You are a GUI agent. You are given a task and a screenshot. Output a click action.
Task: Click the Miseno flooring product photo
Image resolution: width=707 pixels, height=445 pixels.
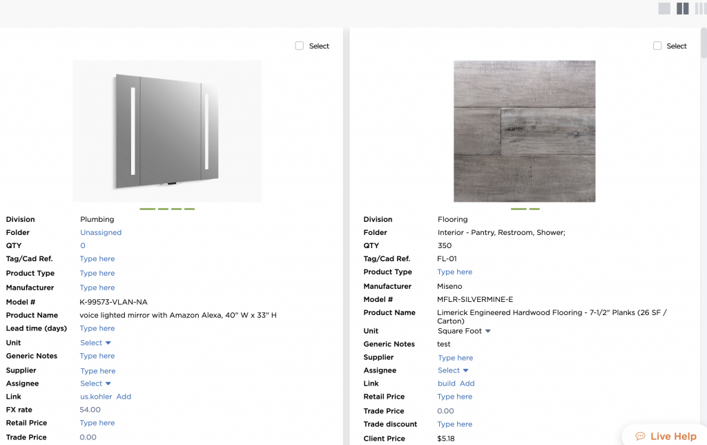(x=524, y=131)
